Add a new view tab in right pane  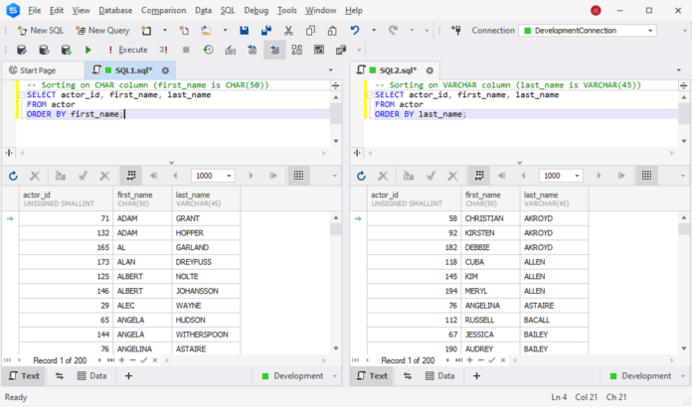point(476,375)
